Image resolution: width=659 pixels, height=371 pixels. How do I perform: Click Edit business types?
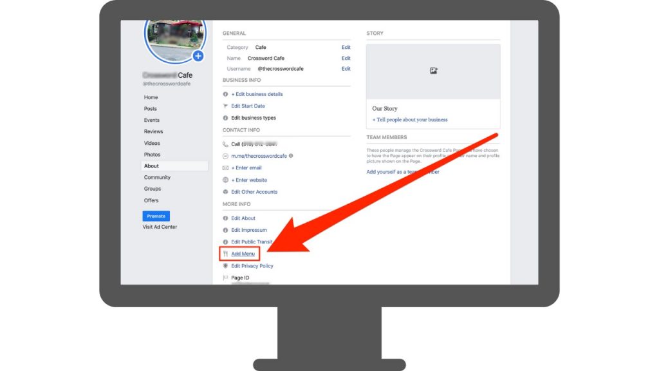(x=254, y=118)
